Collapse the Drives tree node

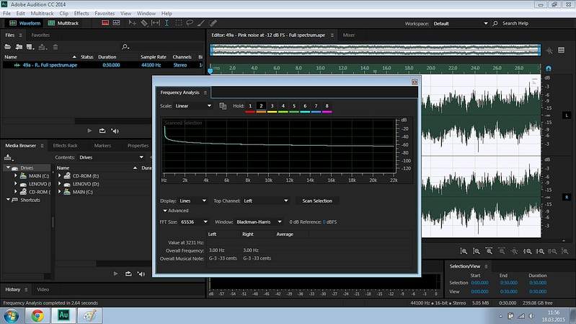[8, 167]
